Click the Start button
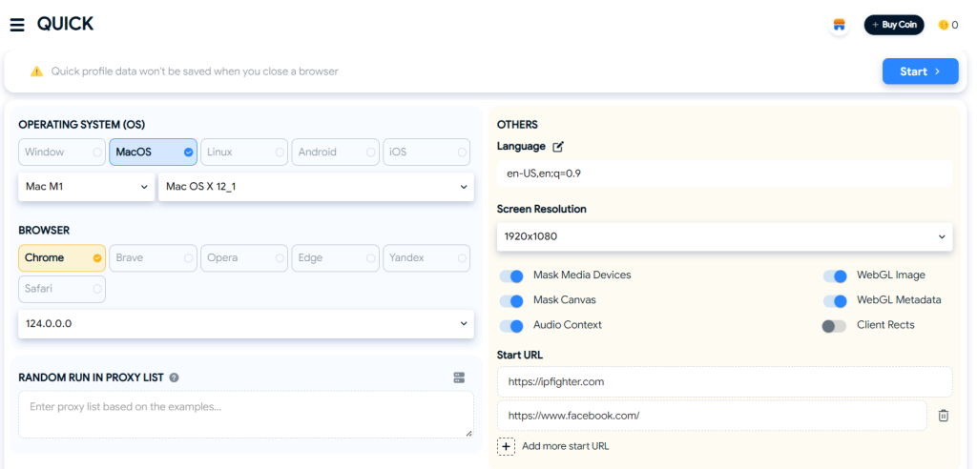Viewport: 977px width, 469px height. (920, 71)
